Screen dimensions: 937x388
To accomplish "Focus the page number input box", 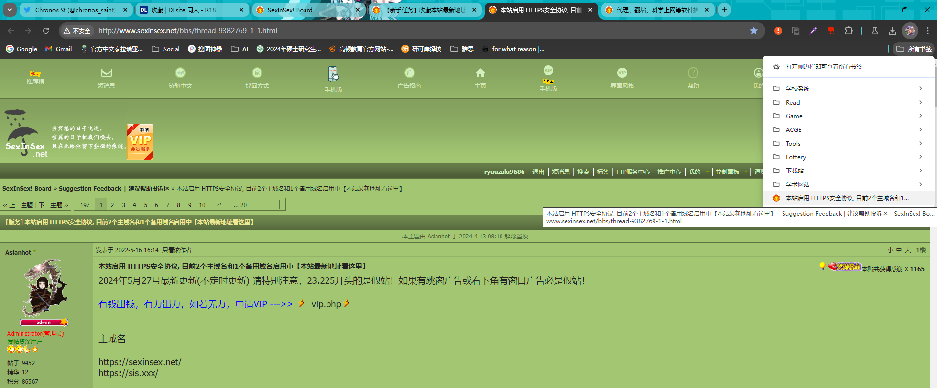I will pyautogui.click(x=268, y=205).
